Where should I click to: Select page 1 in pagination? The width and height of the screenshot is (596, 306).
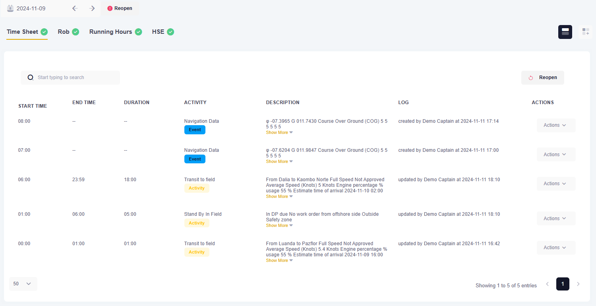click(x=563, y=284)
